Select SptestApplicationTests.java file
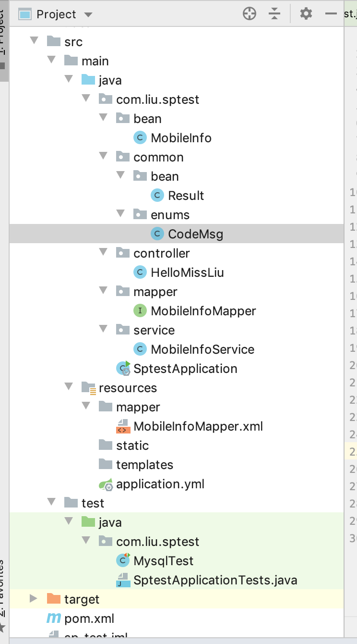This screenshot has width=357, height=644. pos(215,580)
